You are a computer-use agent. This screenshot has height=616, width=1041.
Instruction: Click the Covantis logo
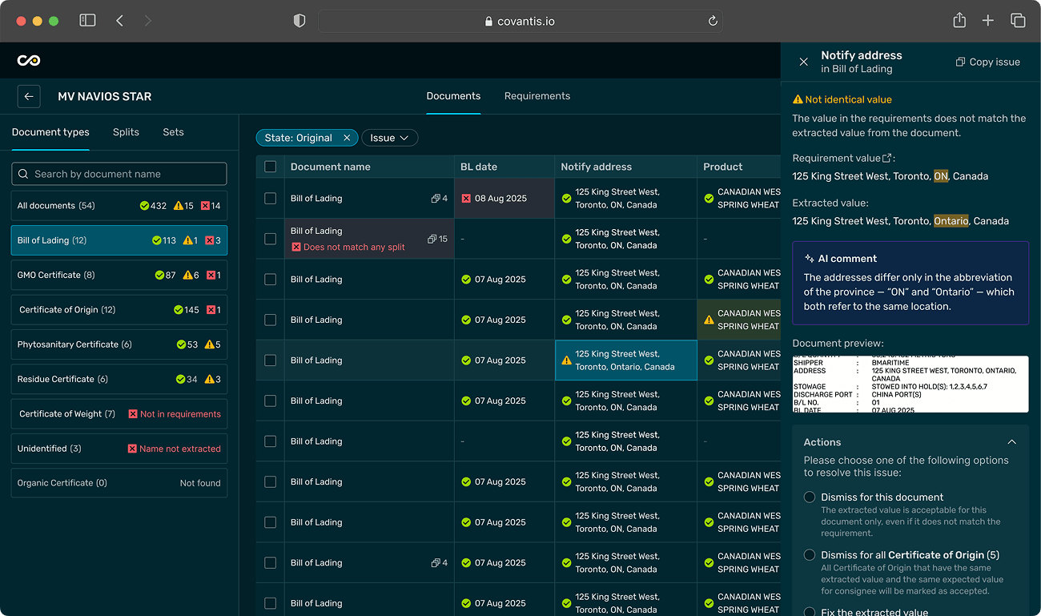pos(28,59)
